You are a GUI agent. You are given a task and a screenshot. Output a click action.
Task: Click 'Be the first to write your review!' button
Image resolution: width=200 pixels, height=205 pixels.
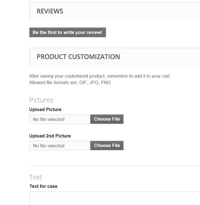pos(67,33)
